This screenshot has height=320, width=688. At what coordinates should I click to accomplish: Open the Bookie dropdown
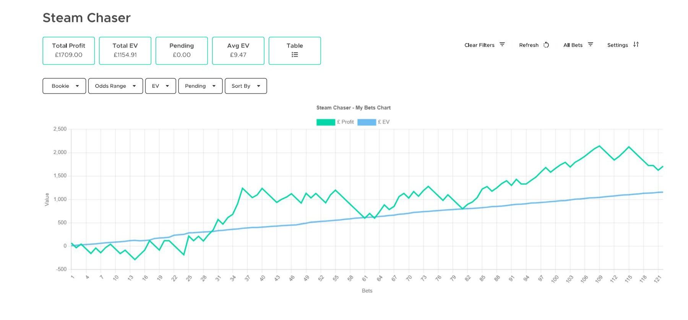click(x=64, y=86)
